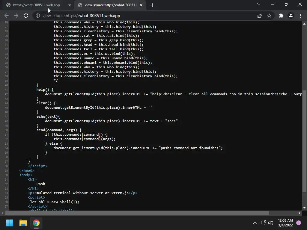Click the 'Pash' heading text in source
This screenshot has height=230, width=307.
click(x=41, y=184)
